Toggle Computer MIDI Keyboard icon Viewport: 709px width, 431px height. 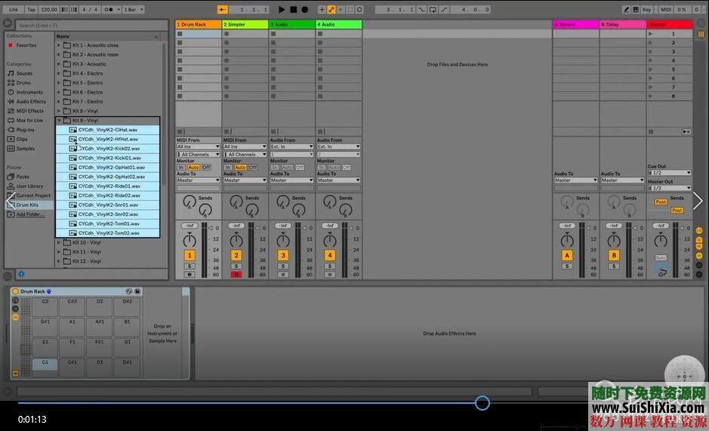(636, 9)
